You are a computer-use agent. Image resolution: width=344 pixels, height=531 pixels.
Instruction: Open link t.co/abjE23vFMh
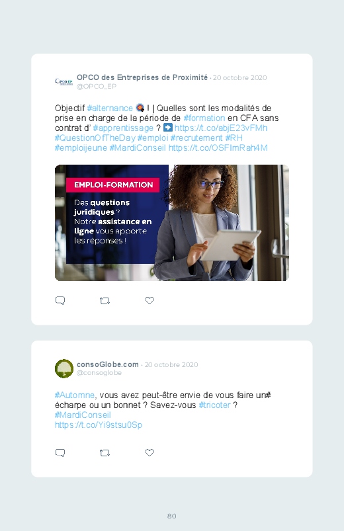221,128
